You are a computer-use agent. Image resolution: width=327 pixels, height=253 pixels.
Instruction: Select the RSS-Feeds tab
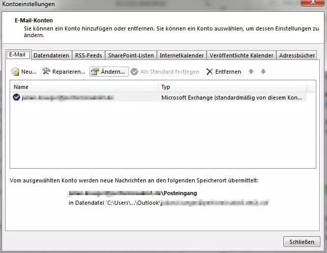[88, 55]
